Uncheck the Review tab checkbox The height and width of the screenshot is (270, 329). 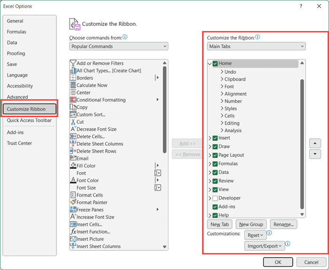click(215, 181)
